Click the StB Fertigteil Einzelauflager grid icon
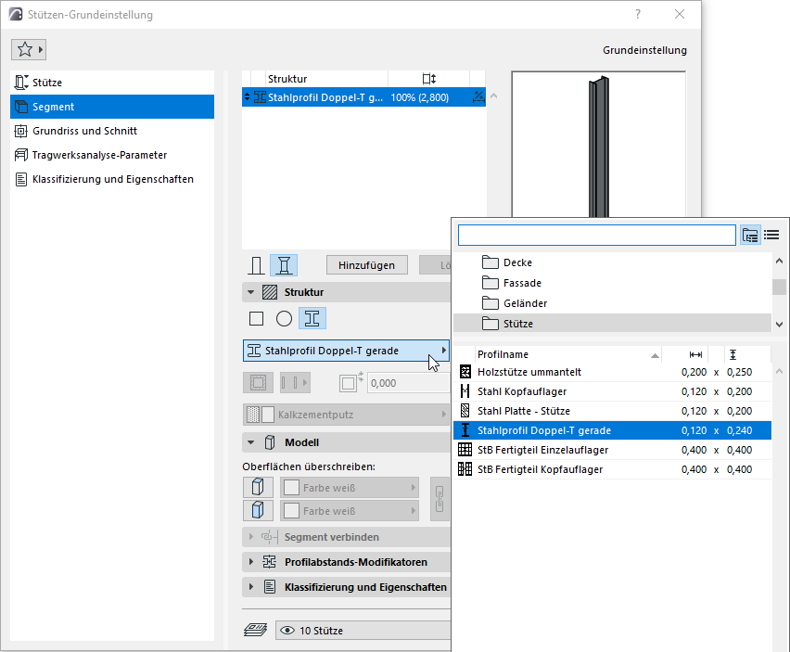 465,450
